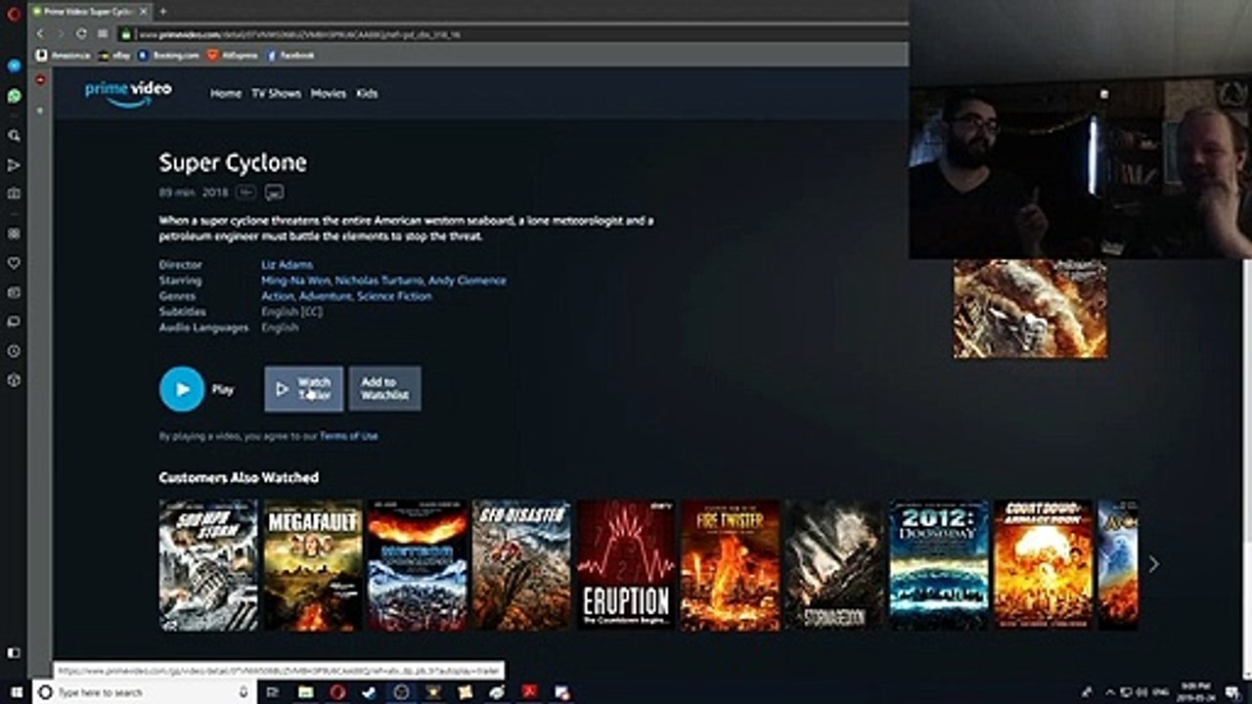Open the eBay bookmark
This screenshot has height=704, width=1252.
114,56
